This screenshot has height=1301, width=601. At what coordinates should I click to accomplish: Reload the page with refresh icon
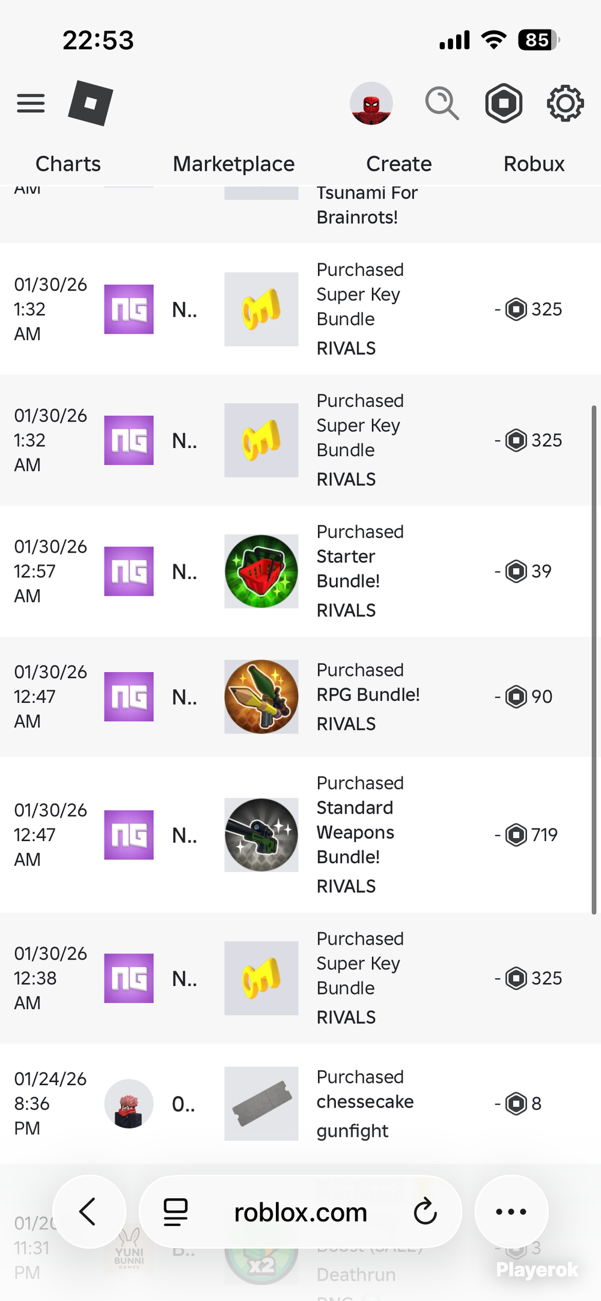click(425, 1211)
